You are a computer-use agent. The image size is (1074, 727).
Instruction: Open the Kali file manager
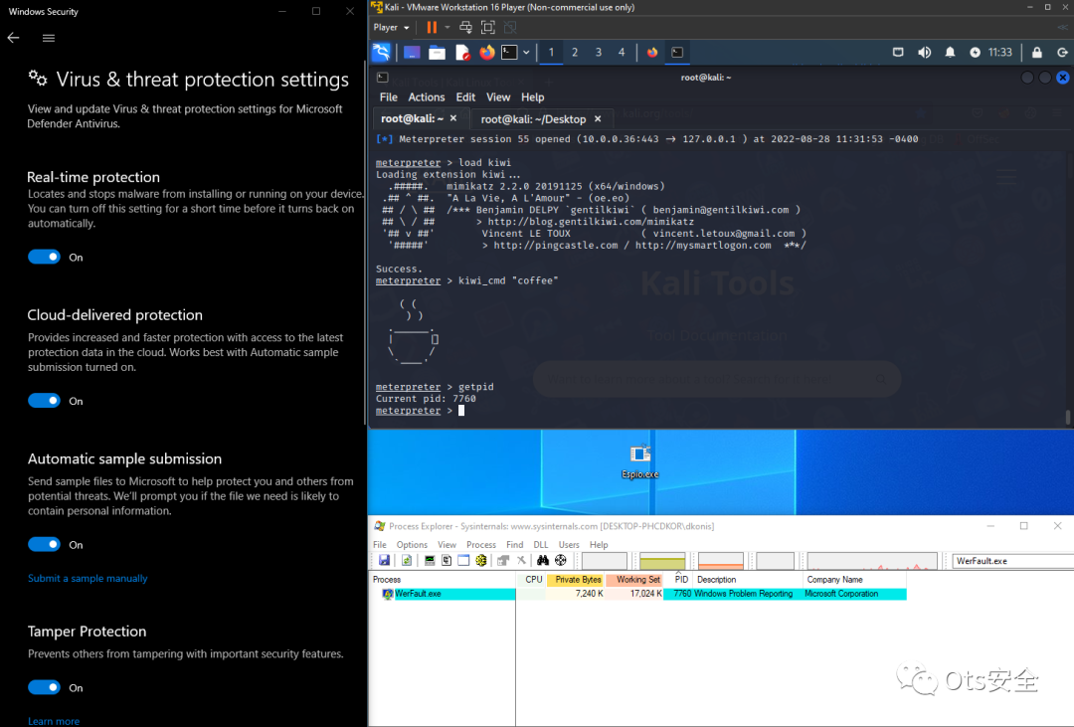[437, 52]
